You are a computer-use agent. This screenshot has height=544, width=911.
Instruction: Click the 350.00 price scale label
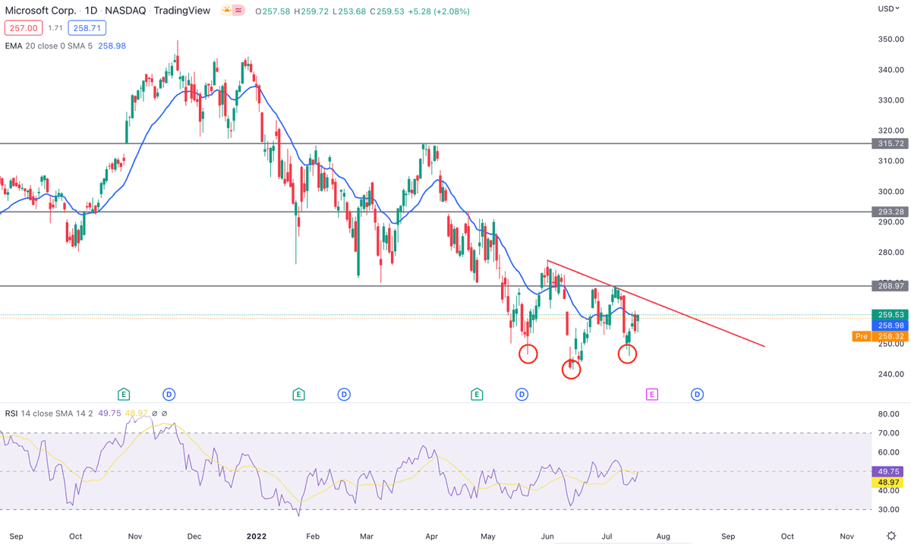coord(892,39)
